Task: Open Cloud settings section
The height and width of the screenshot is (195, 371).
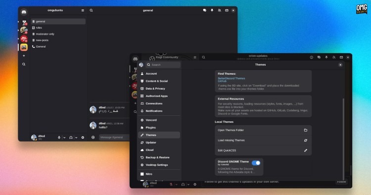Action: tap(159, 150)
